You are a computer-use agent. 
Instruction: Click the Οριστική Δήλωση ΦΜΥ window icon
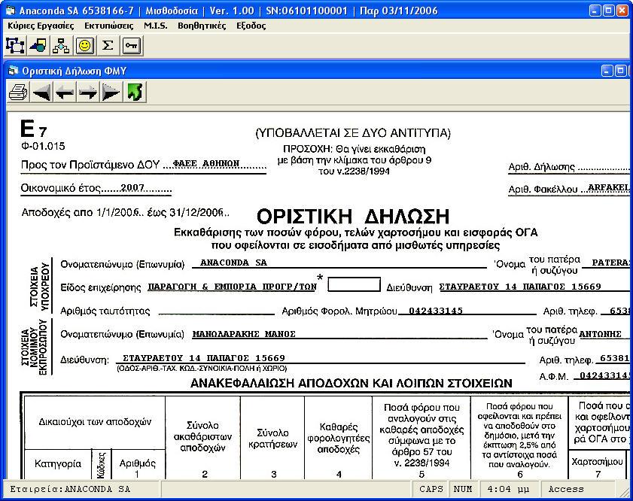click(x=14, y=71)
